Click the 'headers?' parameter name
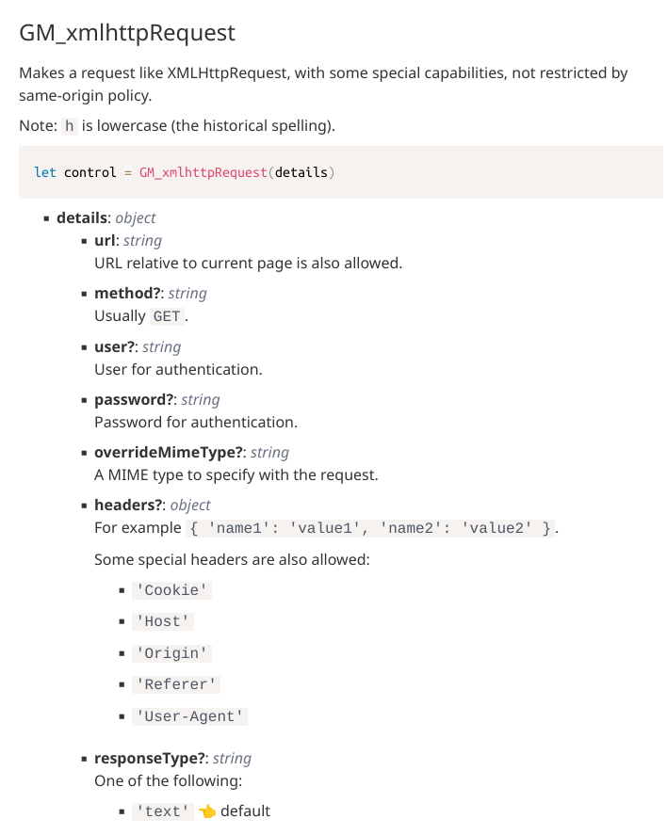The width and height of the screenshot is (667, 835). 129,505
